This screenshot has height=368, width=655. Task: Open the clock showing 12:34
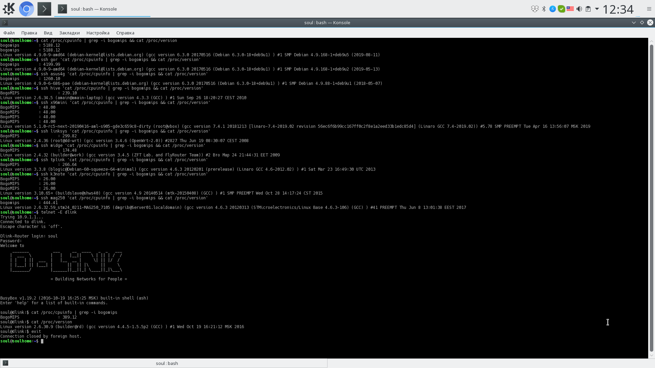pyautogui.click(x=618, y=9)
